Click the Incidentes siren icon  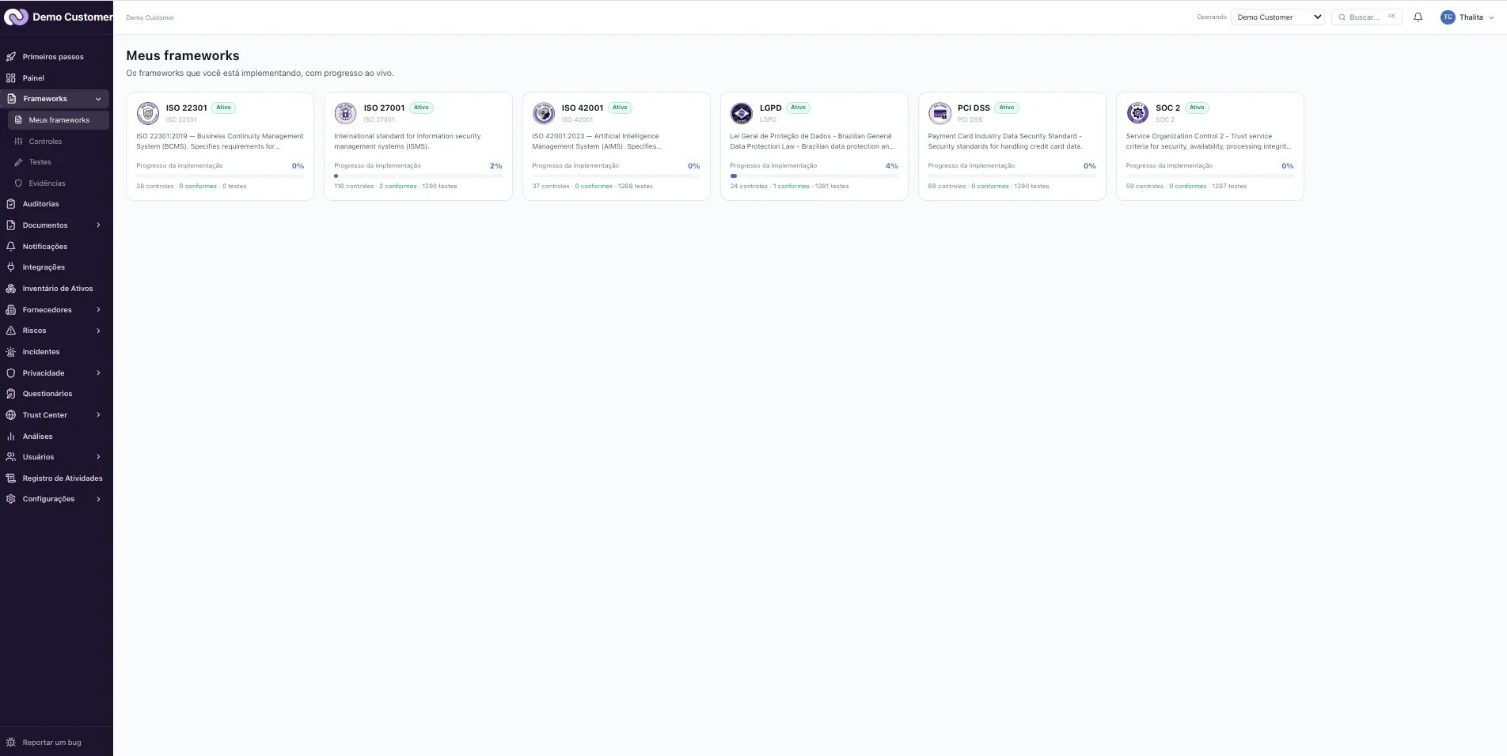[11, 352]
